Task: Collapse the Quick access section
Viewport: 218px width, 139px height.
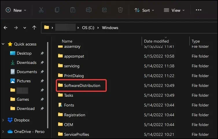Action: (x=3, y=44)
